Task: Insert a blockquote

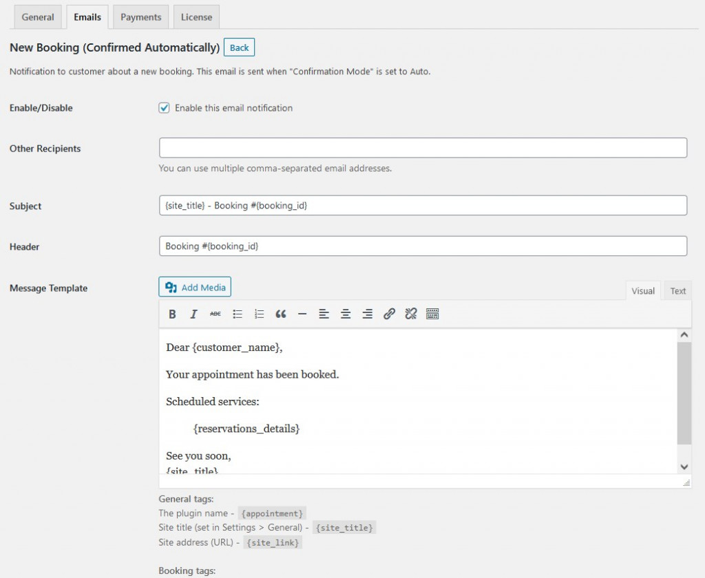Action: tap(280, 314)
